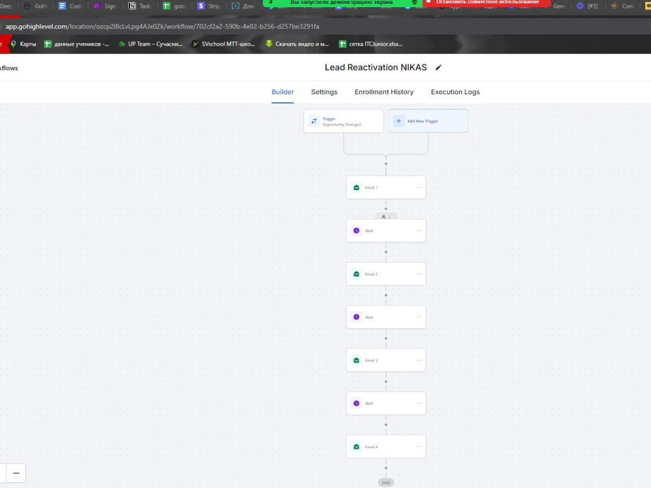
Task: Go back via the workflows breadcrumb
Action: coord(8,68)
